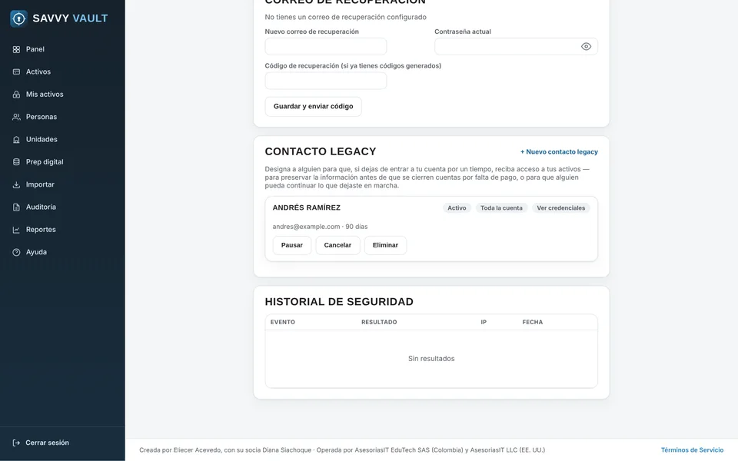Click + Nuevo contacto legacy link
Image resolution: width=738 pixels, height=461 pixels.
[x=559, y=152]
